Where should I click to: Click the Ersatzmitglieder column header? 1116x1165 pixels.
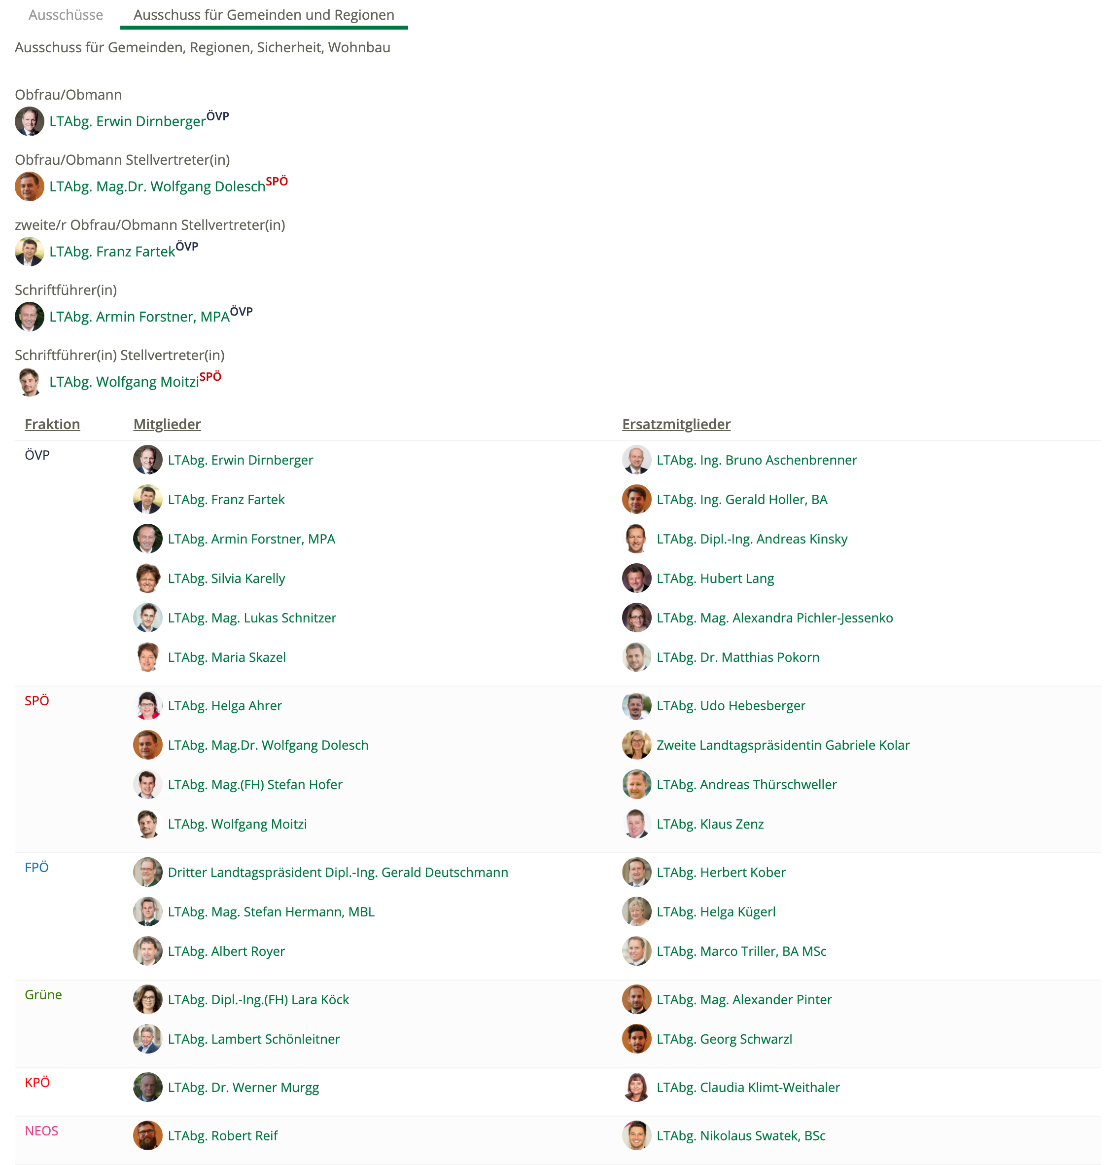676,424
